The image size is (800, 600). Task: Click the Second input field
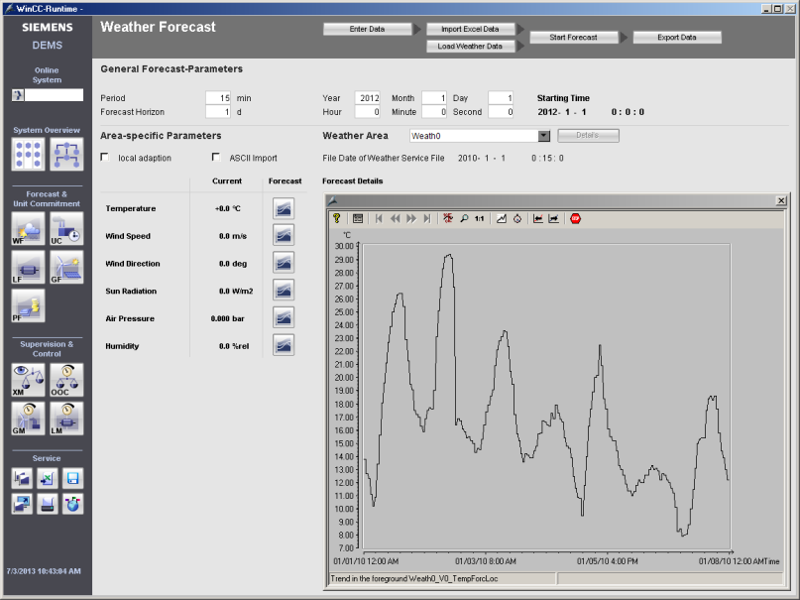pyautogui.click(x=501, y=112)
